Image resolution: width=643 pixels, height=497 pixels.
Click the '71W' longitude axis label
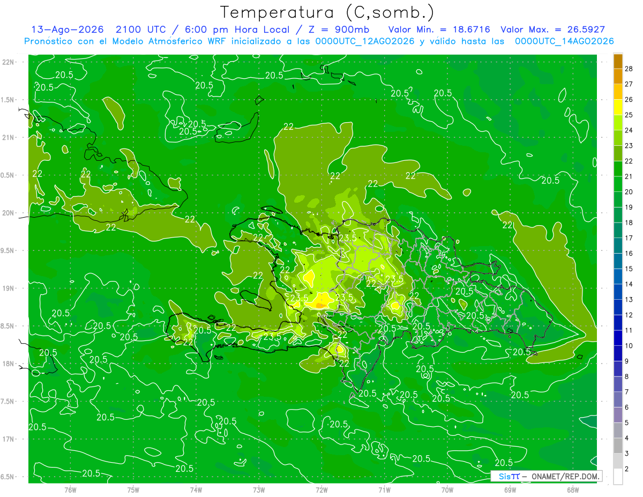(384, 489)
